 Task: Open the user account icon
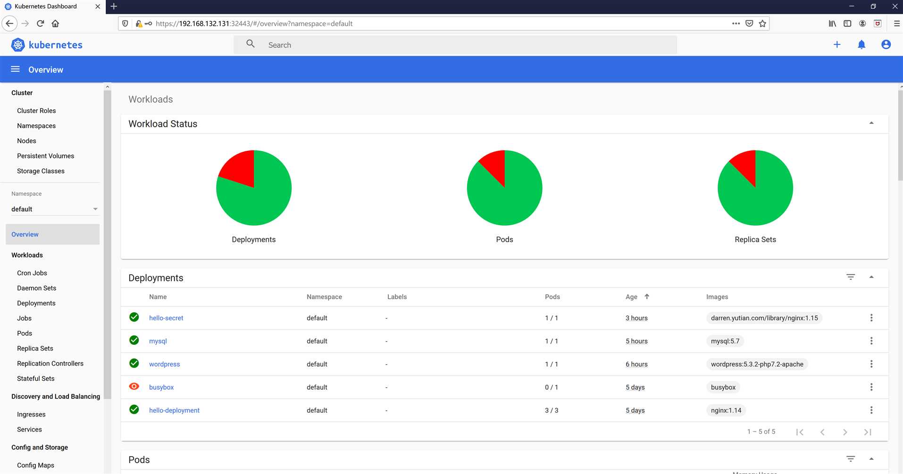click(886, 44)
